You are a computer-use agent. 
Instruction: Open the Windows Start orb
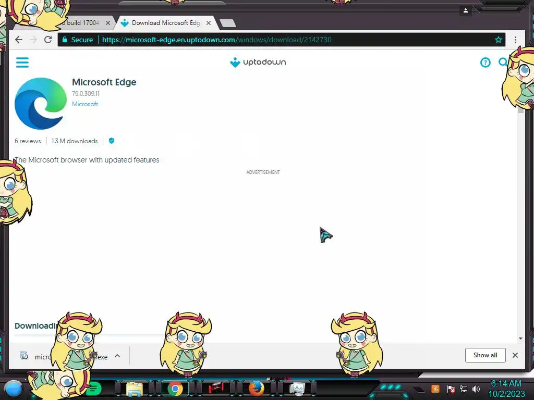pyautogui.click(x=14, y=389)
